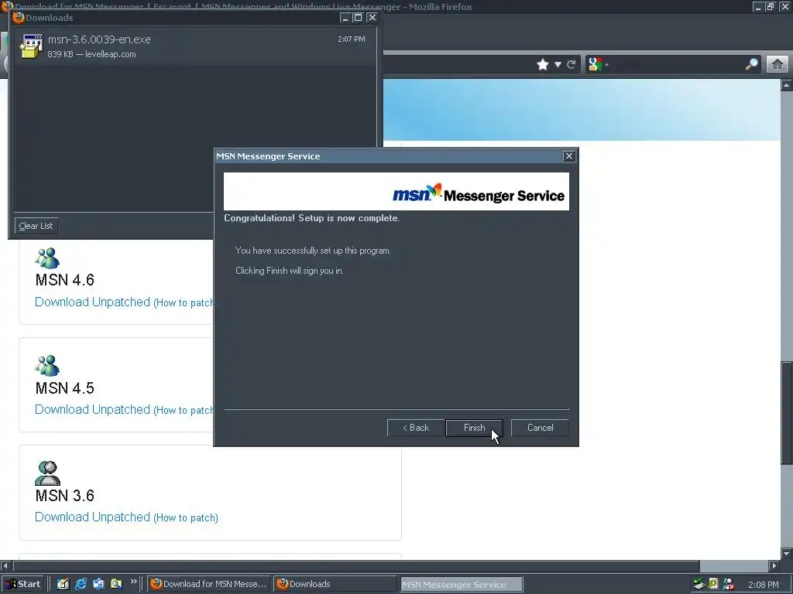Switch to MSN Messenger Service taskbar item
793x594 pixels.
462,585
